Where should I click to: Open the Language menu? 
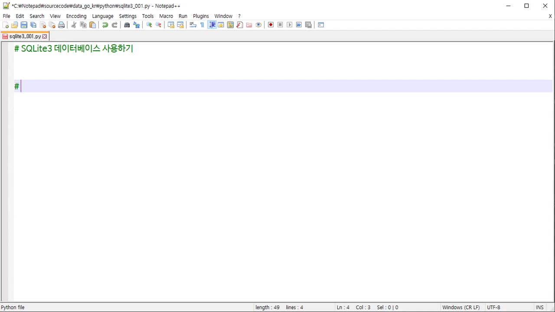click(103, 16)
